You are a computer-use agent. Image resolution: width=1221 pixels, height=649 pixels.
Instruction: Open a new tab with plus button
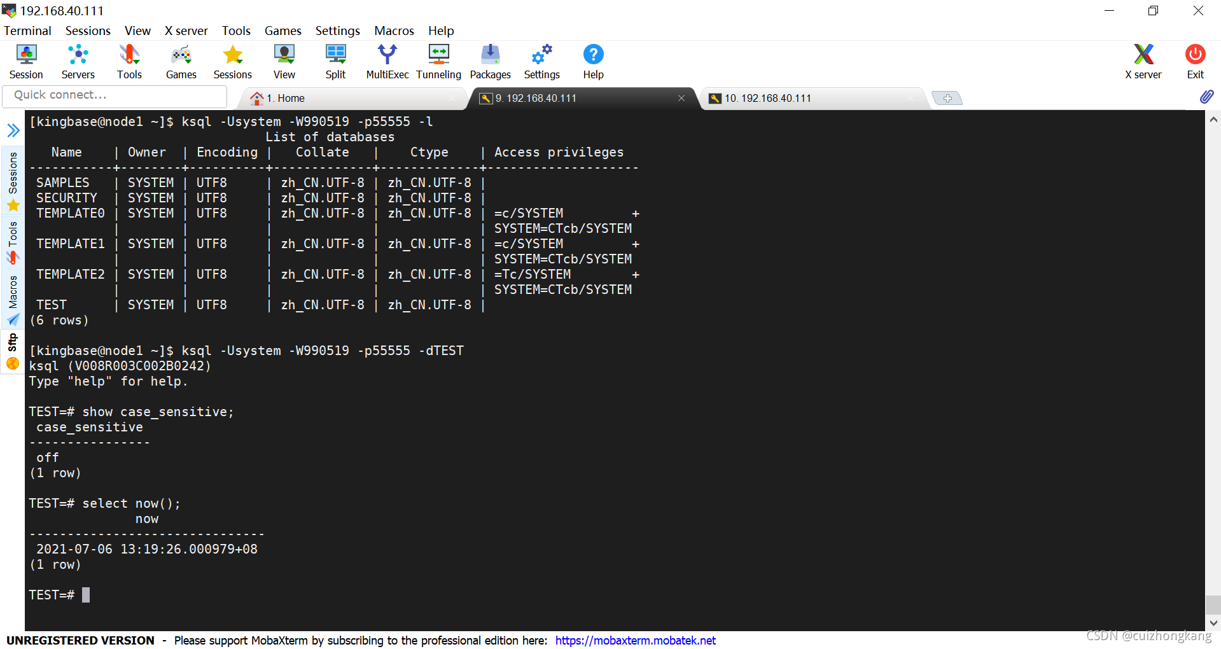point(947,98)
